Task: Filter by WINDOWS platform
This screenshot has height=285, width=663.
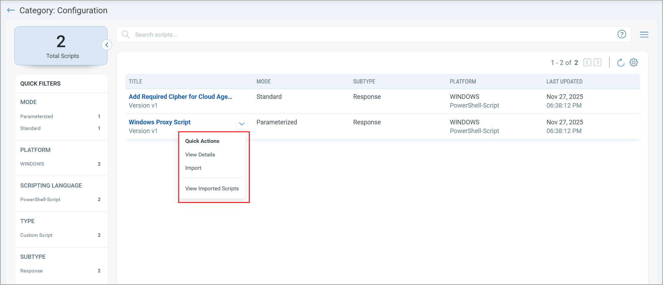Action: point(32,164)
